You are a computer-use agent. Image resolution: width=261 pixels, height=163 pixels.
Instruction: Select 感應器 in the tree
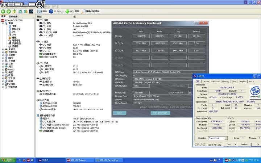[x=15, y=46]
